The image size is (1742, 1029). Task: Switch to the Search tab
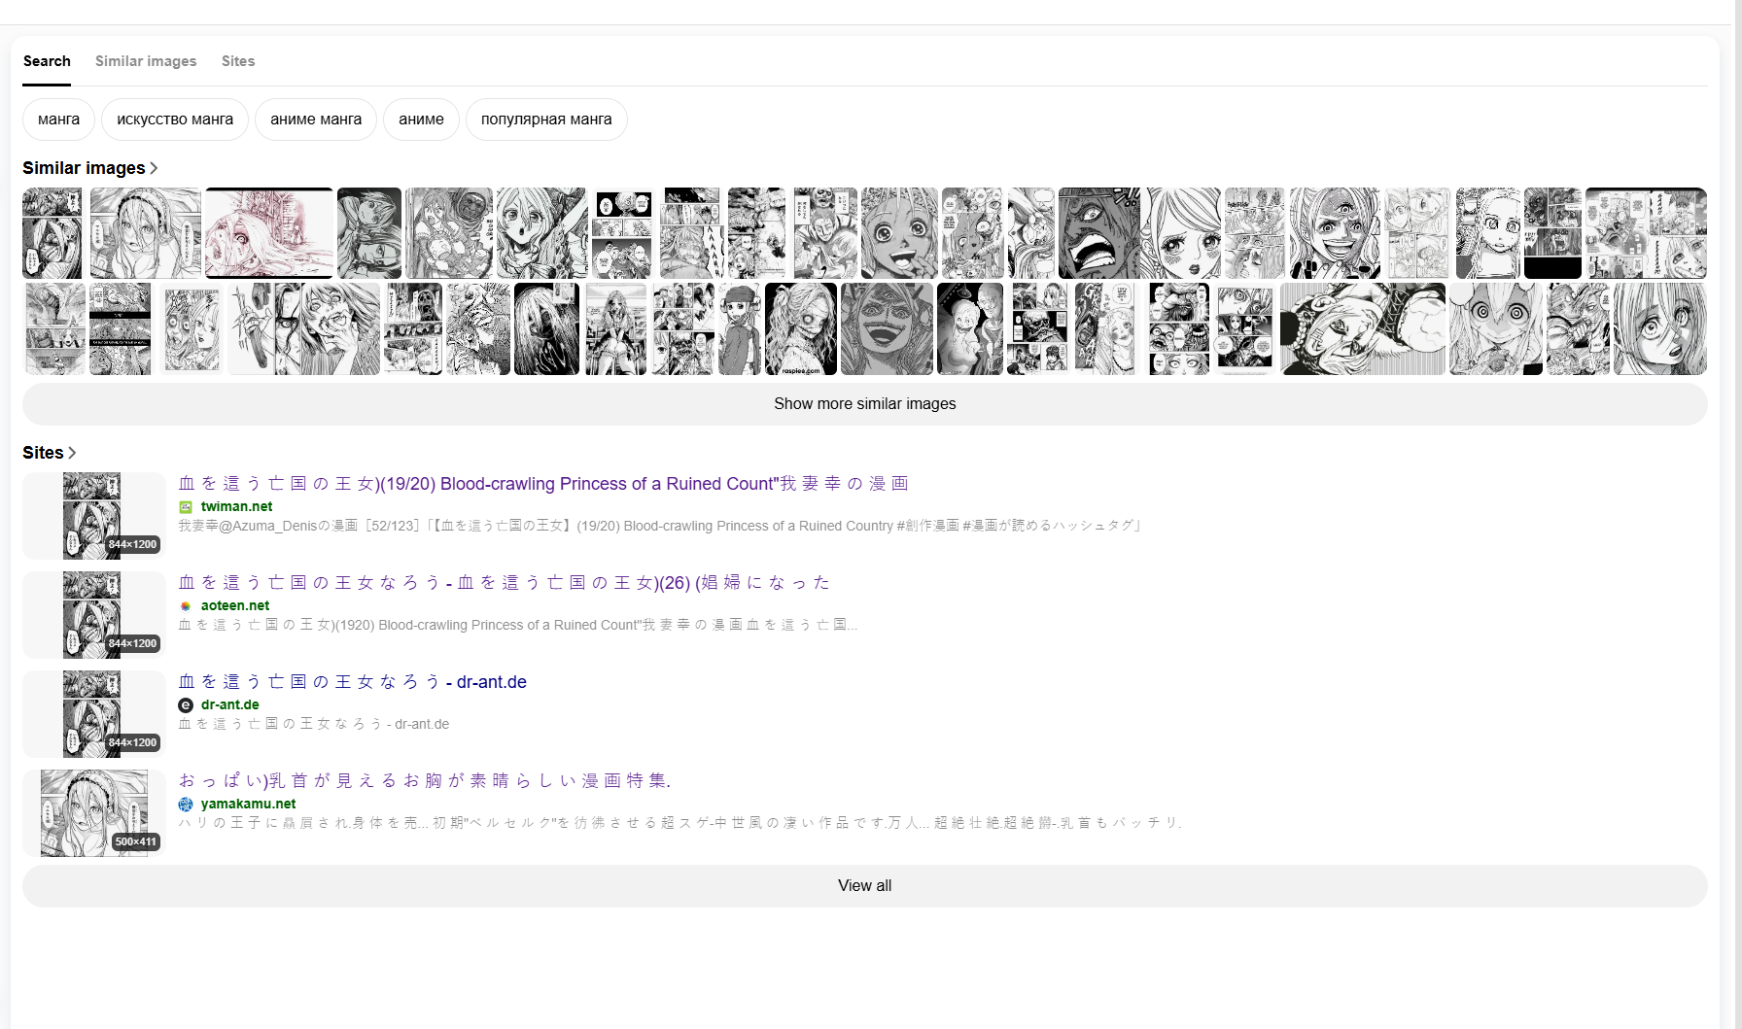click(x=47, y=61)
